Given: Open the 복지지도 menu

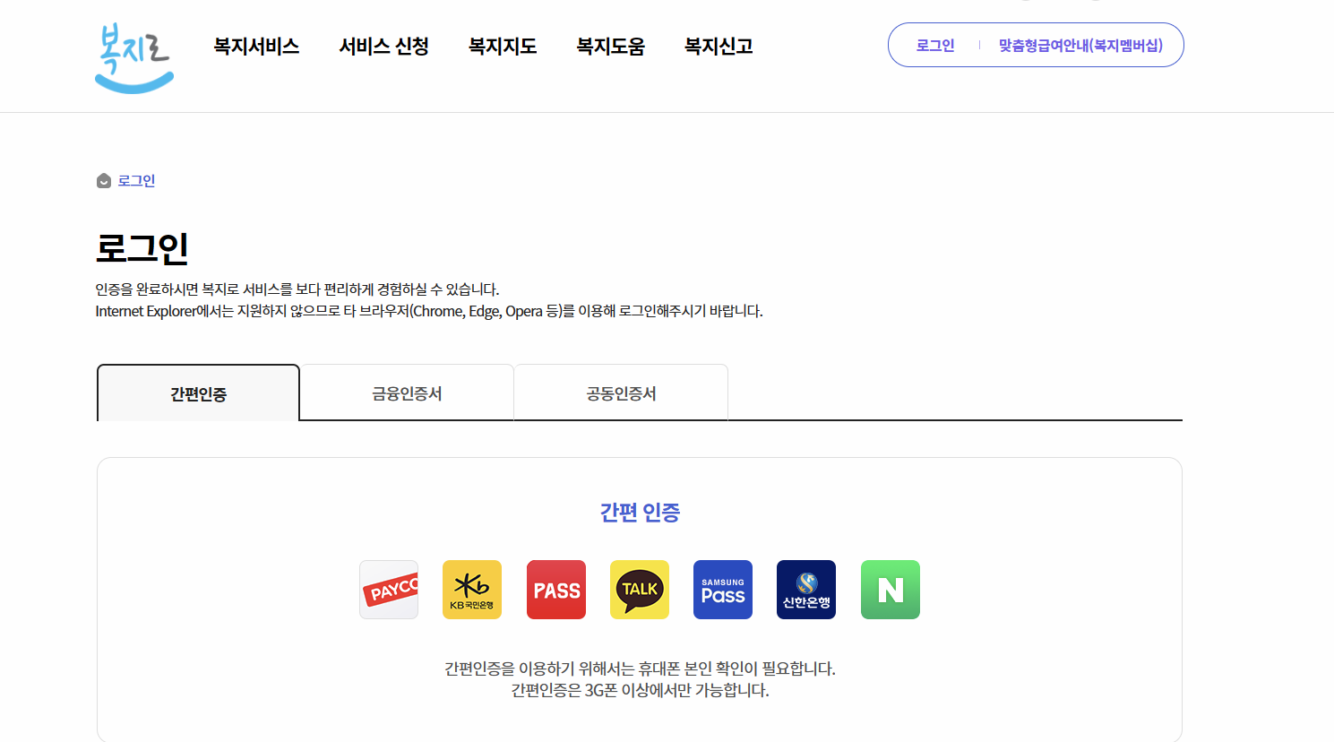Looking at the screenshot, I should tap(502, 46).
